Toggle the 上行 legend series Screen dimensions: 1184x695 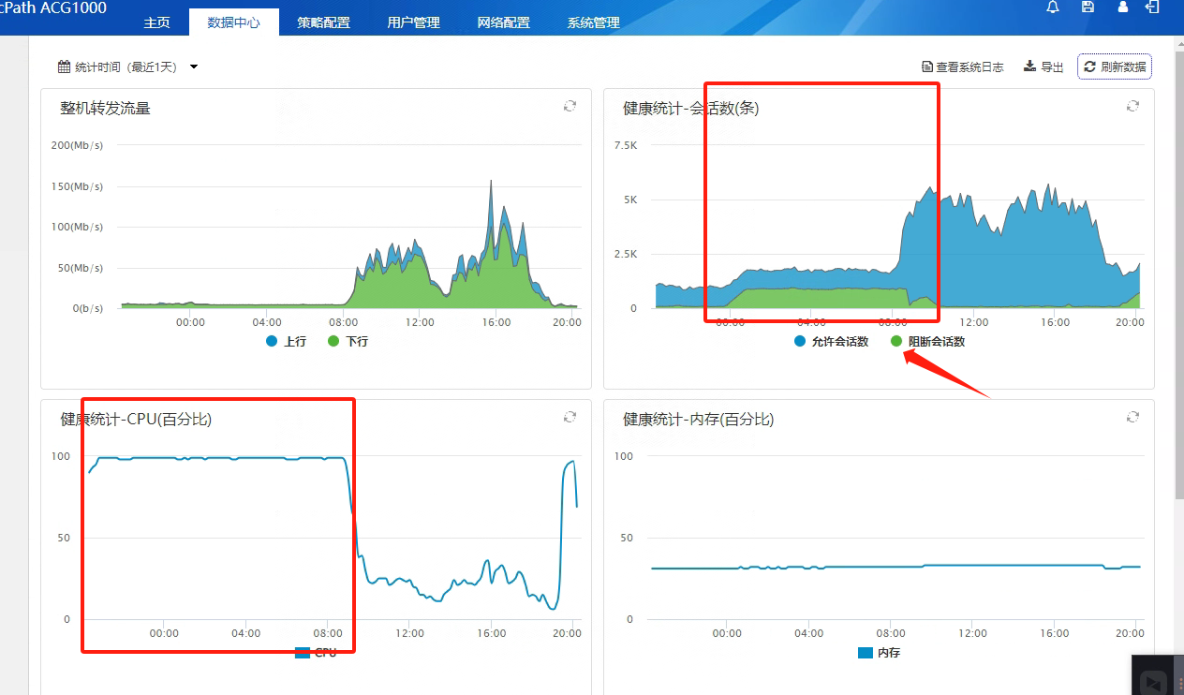pos(286,342)
